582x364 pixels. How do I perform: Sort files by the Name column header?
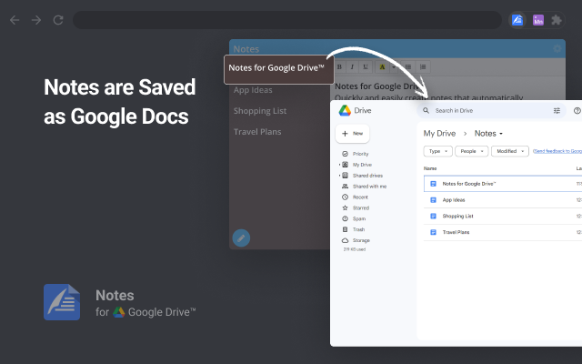[x=430, y=168]
